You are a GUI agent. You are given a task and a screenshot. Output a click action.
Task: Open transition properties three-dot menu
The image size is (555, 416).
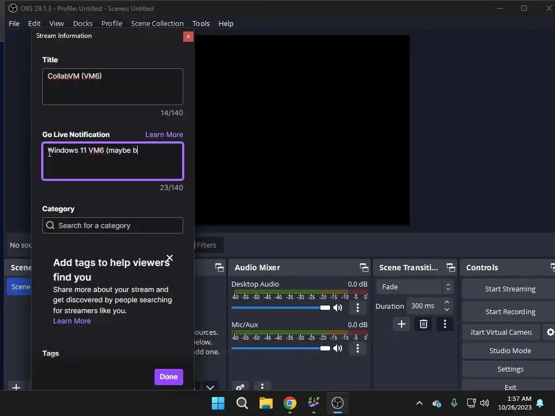(445, 324)
